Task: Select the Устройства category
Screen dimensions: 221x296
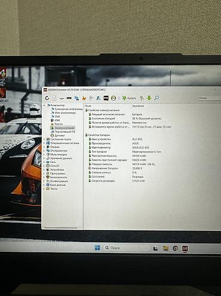Action: coord(55,170)
